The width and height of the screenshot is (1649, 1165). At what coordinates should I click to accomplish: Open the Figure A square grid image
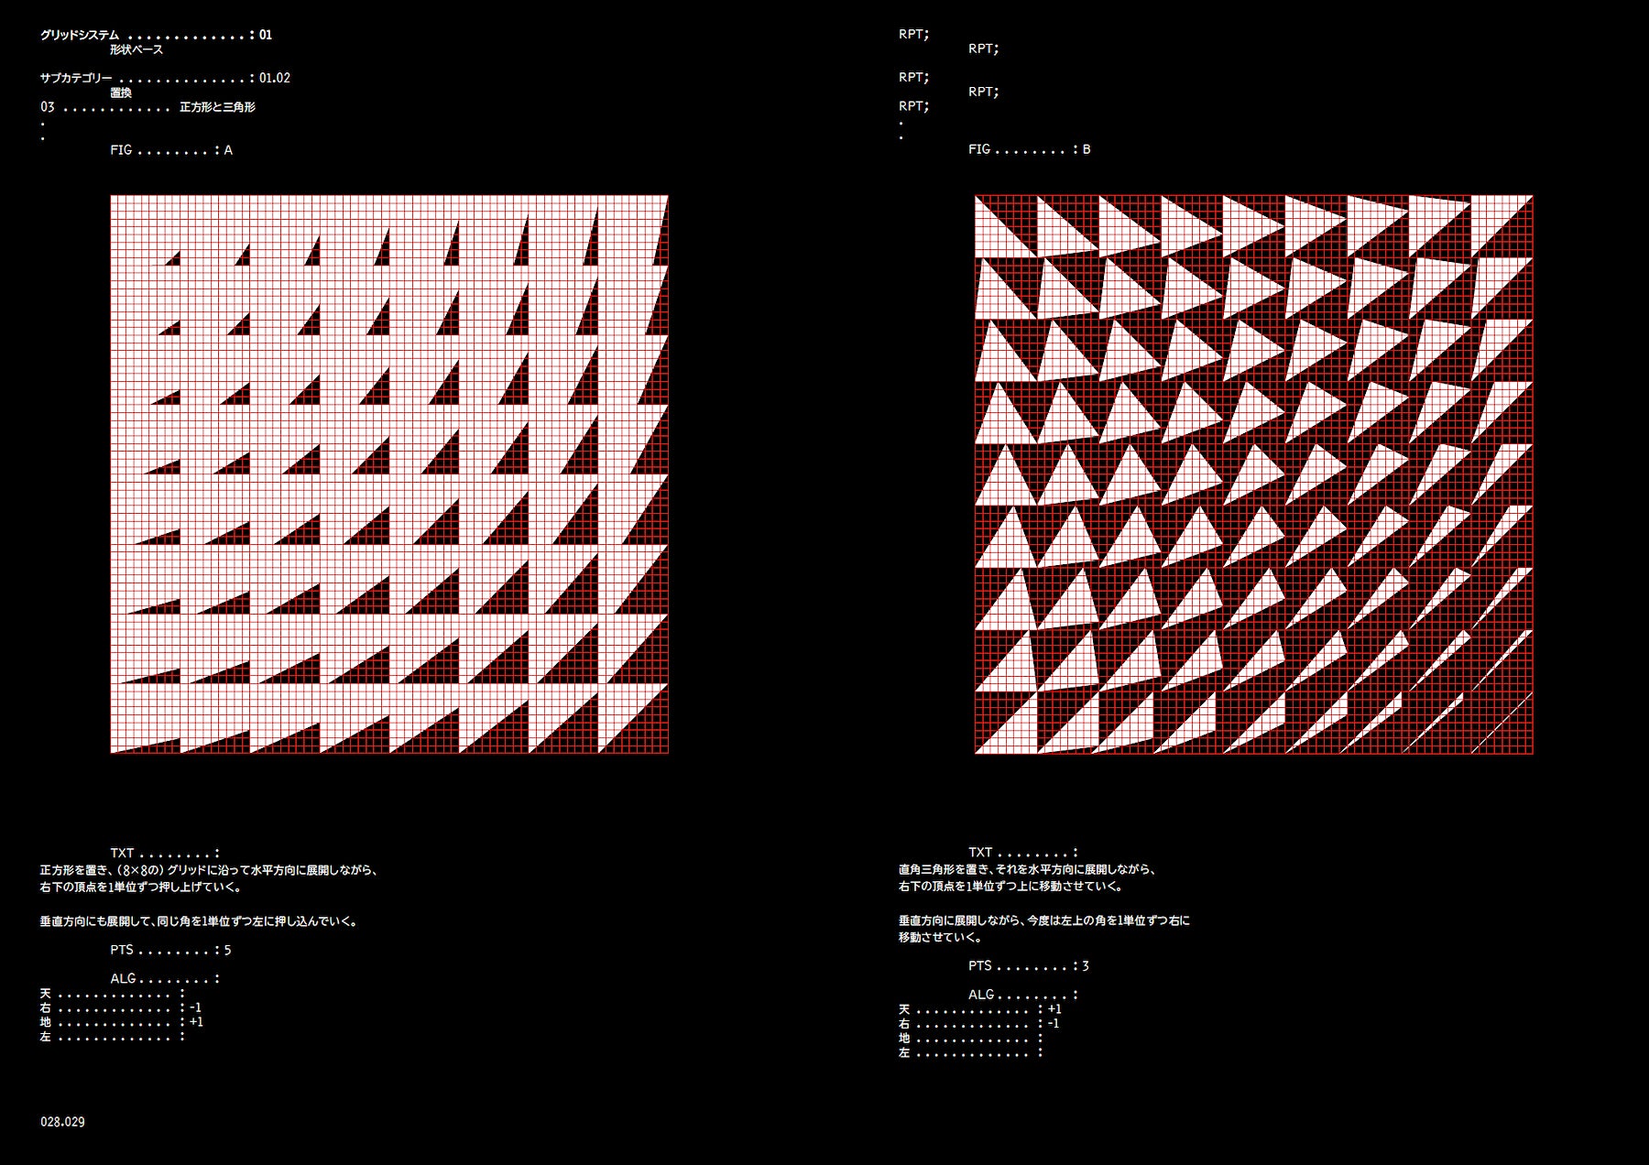[x=389, y=474]
